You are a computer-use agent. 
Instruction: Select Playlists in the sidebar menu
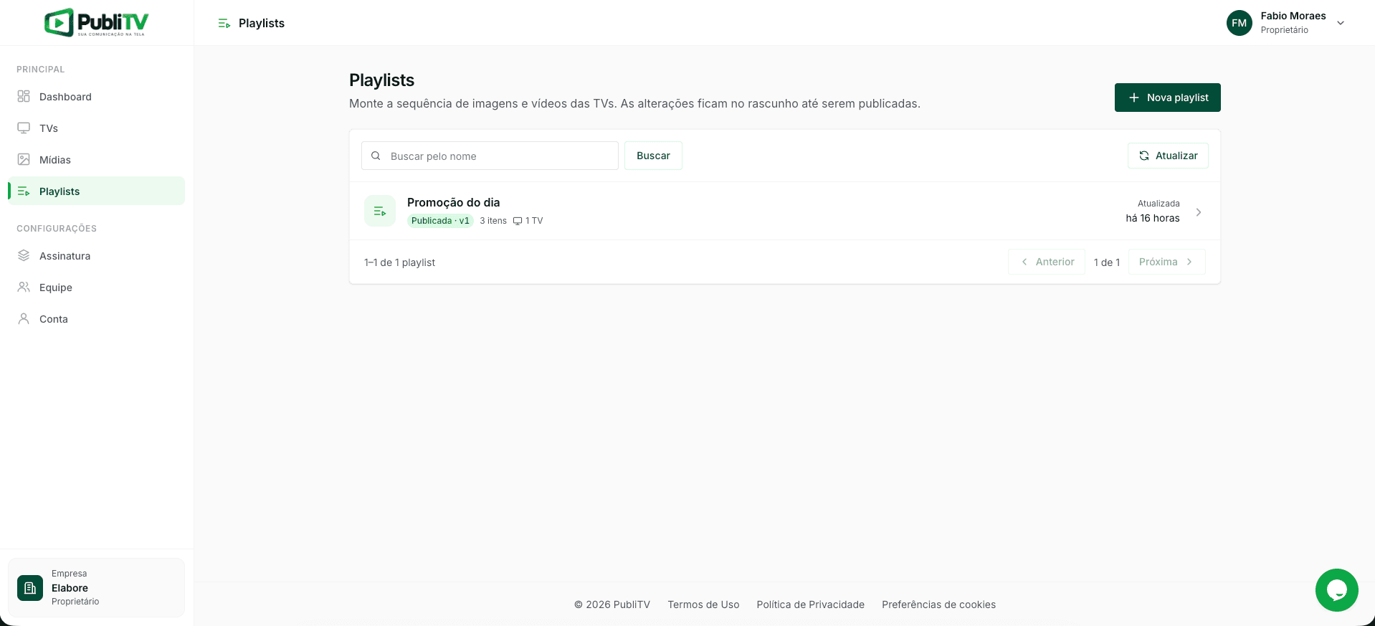point(96,191)
